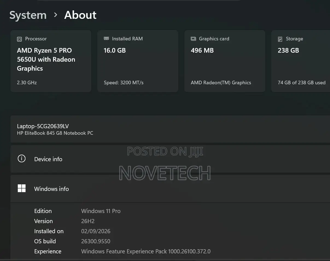
Task: Click the Graphics card display icon
Action: point(193,39)
